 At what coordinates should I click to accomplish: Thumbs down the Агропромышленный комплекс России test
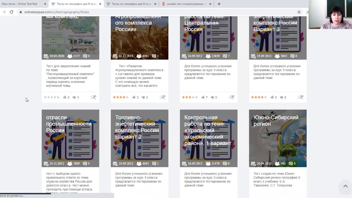(x=143, y=97)
